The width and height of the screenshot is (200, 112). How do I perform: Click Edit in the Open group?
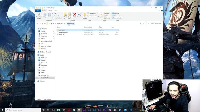[x=106, y=16]
